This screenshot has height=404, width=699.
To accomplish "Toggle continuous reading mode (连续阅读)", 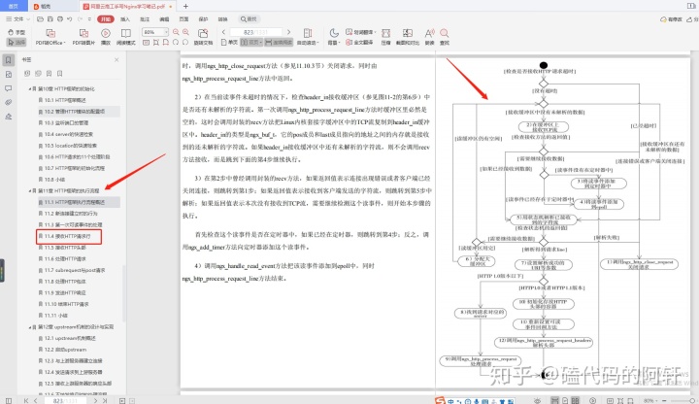I will click(279, 43).
